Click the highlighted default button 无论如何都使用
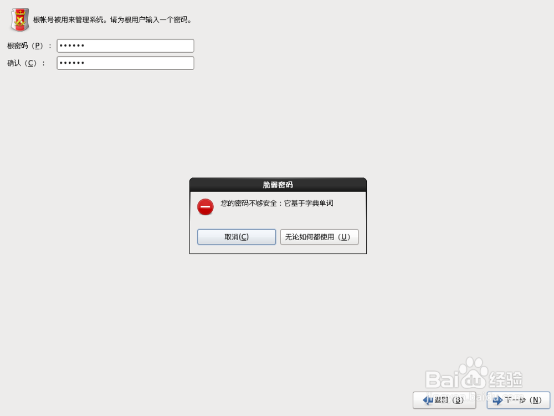554x416 pixels. [x=320, y=237]
